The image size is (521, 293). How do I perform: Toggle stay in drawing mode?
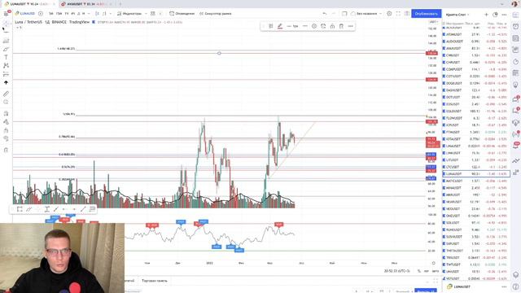(6, 122)
